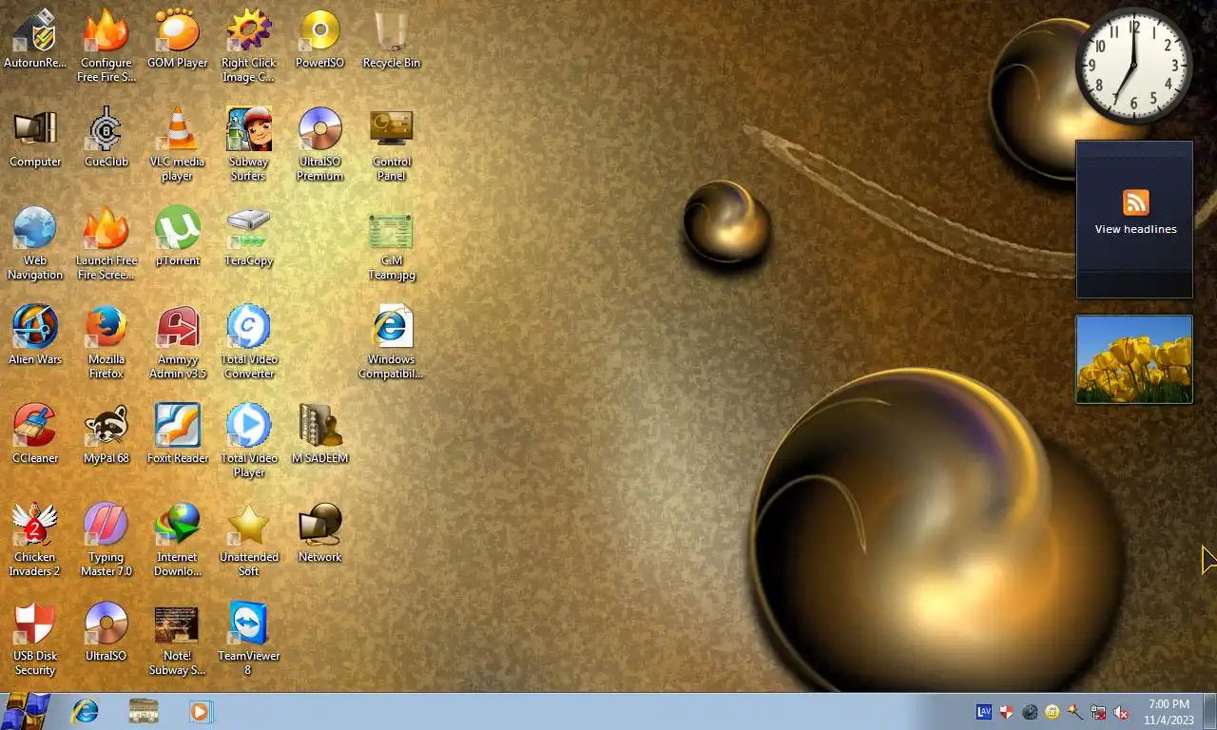The height and width of the screenshot is (730, 1217).
Task: Launch PowerISO desktop shortcut
Action: 319,39
